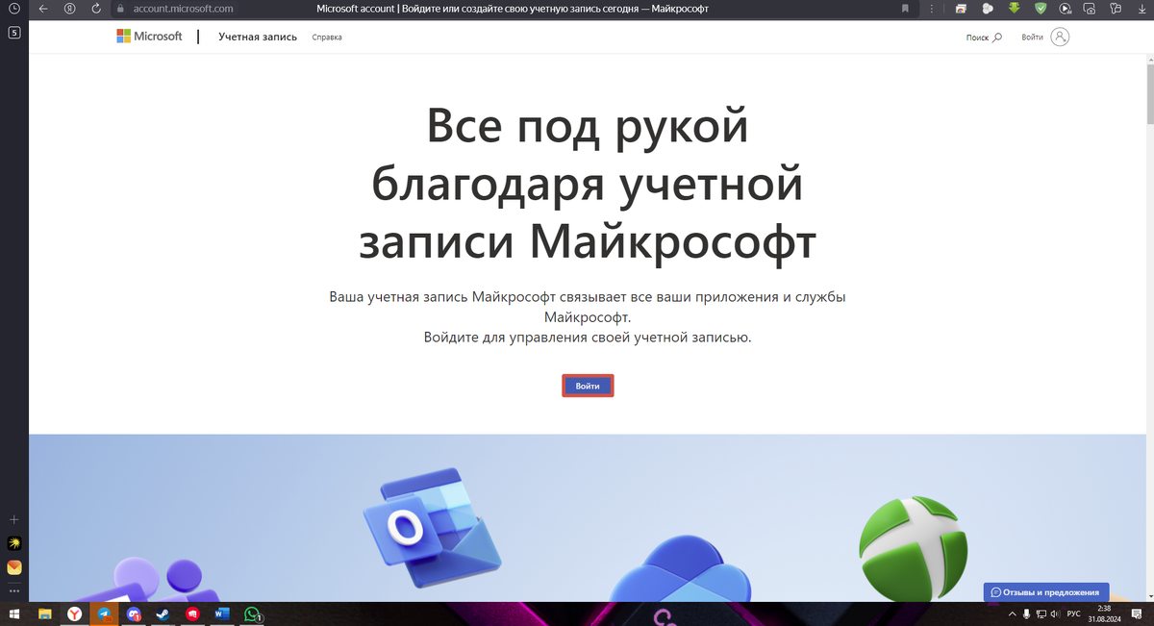Open the 'Учетная запись' header item
Image resolution: width=1154 pixels, height=626 pixels.
pyautogui.click(x=257, y=37)
